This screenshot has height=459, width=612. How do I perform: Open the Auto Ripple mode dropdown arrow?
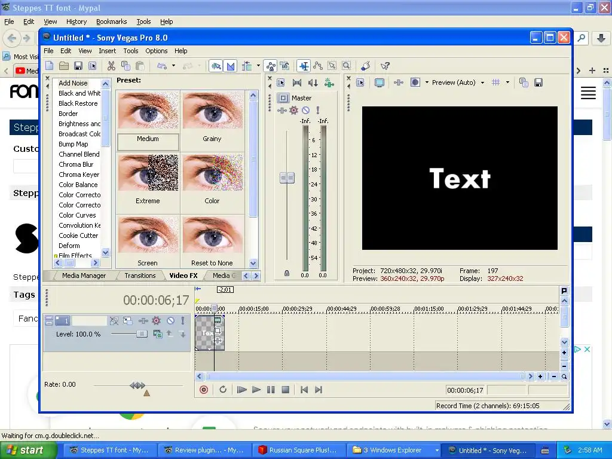coord(258,66)
